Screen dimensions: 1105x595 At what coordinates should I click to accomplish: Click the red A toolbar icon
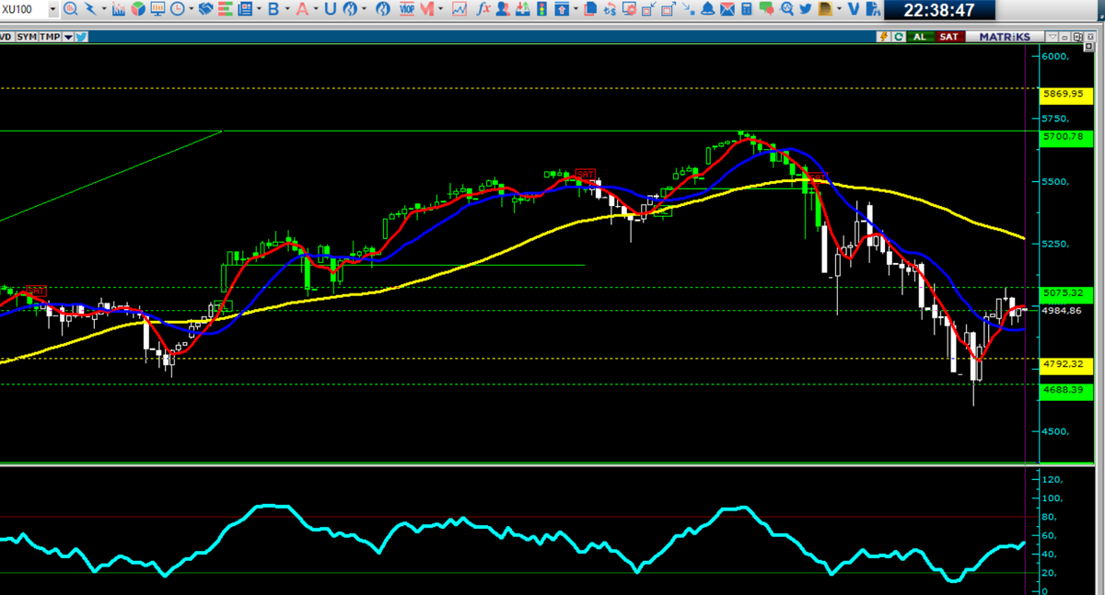coord(302,9)
